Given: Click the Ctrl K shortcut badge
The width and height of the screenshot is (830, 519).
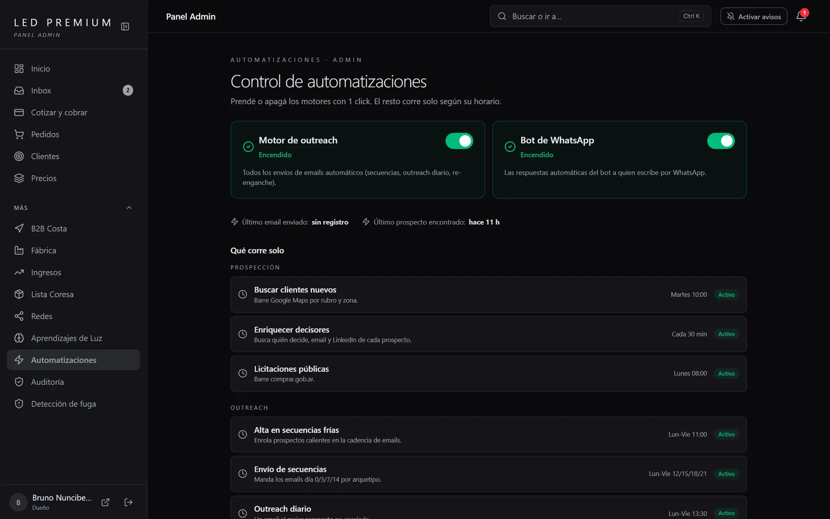Looking at the screenshot, I should [691, 16].
